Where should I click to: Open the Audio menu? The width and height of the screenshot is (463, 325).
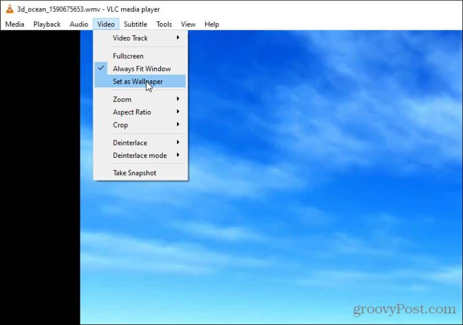tap(79, 24)
